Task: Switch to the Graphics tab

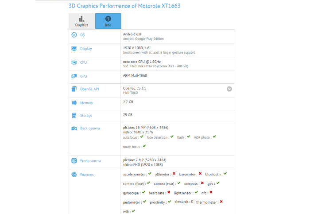Action: [x=81, y=21]
